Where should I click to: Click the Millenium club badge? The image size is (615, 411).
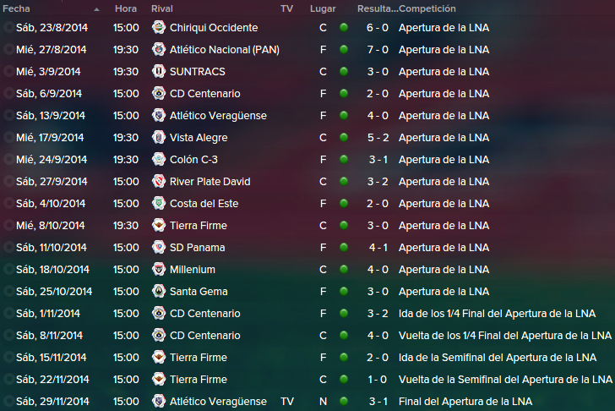[x=159, y=269]
